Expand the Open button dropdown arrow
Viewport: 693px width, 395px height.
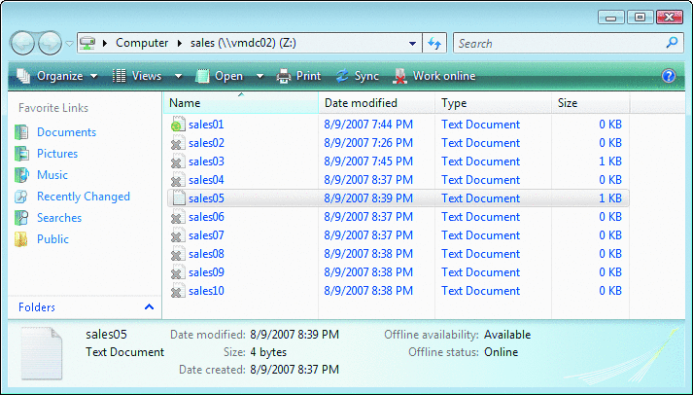click(260, 76)
